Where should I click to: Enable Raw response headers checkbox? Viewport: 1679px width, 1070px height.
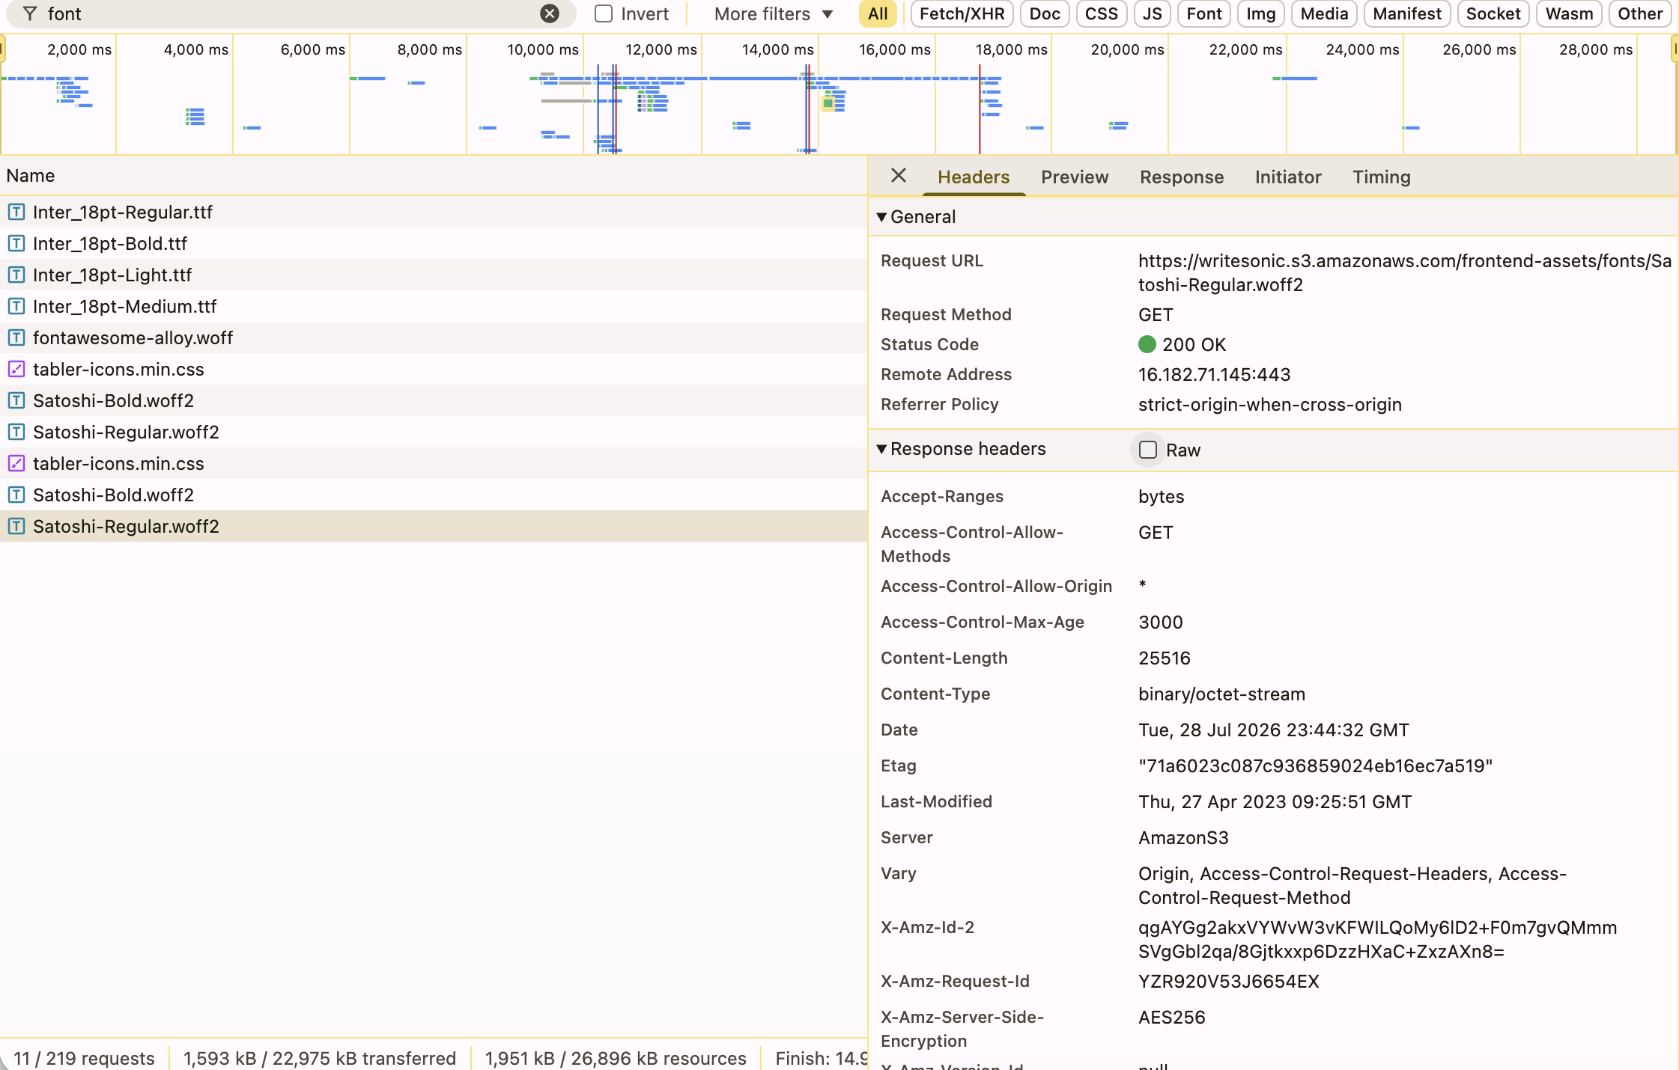pos(1148,450)
